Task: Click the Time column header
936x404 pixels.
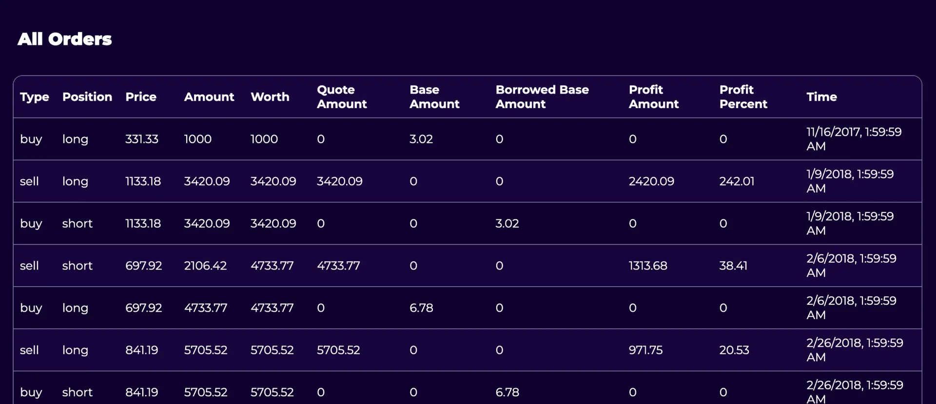Action: 821,97
